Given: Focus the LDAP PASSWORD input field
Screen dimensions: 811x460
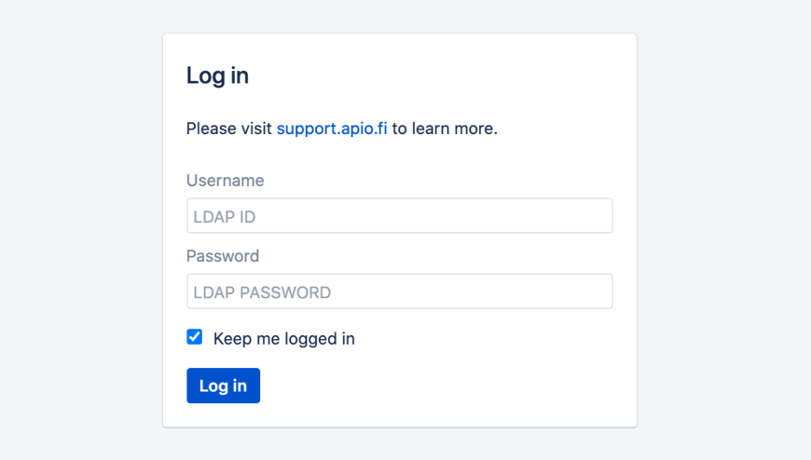Looking at the screenshot, I should tap(399, 291).
